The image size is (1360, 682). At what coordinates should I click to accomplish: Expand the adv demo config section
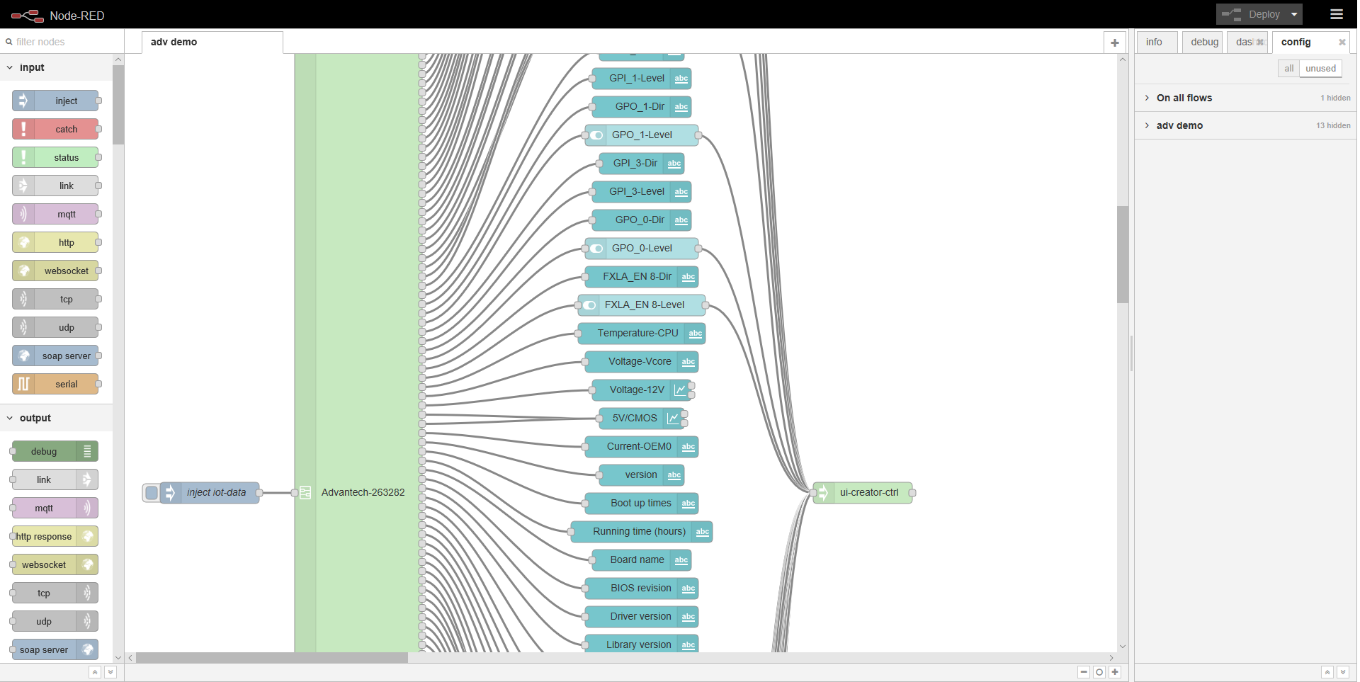(x=1179, y=125)
